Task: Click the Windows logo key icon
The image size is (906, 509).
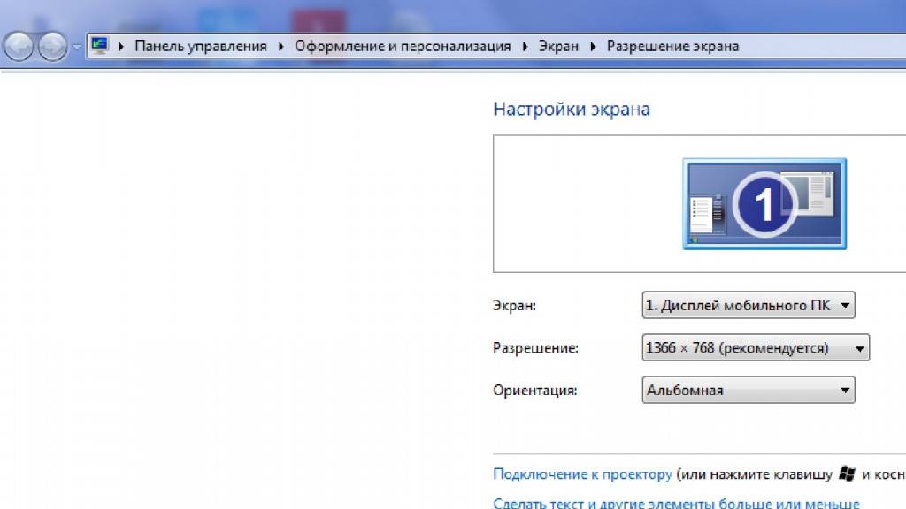Action: pyautogui.click(x=847, y=474)
